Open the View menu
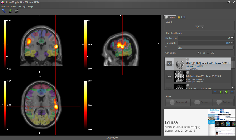The width and height of the screenshot is (236, 140). pyautogui.click(x=13, y=7)
